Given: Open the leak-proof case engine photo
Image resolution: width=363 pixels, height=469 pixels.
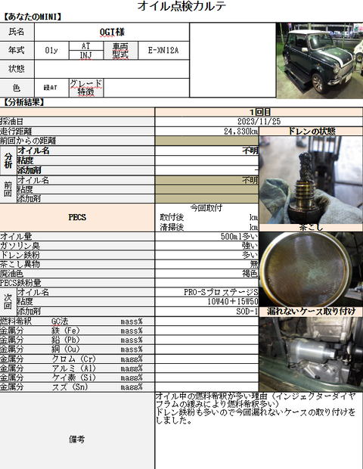Looking at the screenshot, I should click(311, 354).
